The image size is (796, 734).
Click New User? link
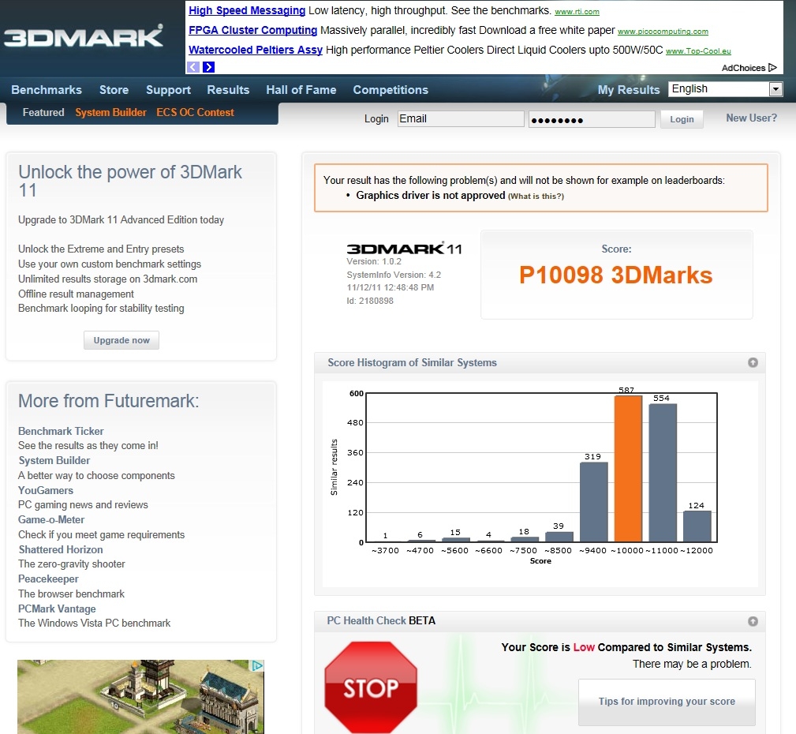pos(751,118)
